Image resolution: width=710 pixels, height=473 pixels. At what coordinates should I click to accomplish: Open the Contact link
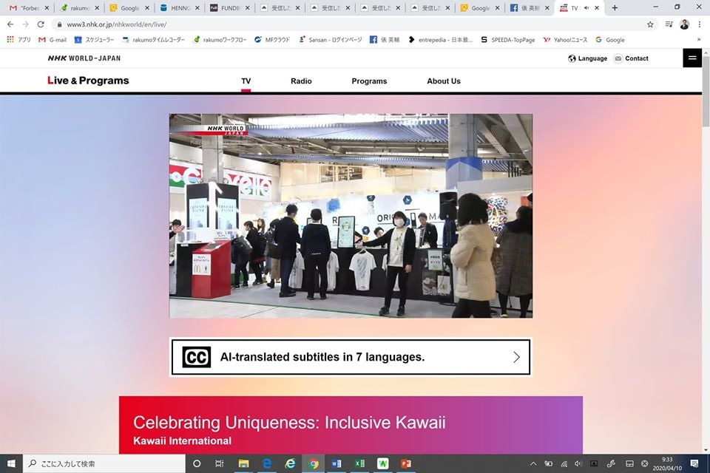631,58
